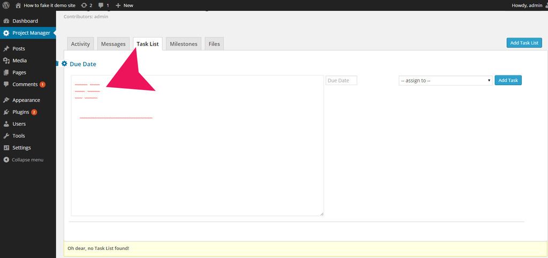Open the Files tab
This screenshot has width=548, height=258.
pos(214,44)
